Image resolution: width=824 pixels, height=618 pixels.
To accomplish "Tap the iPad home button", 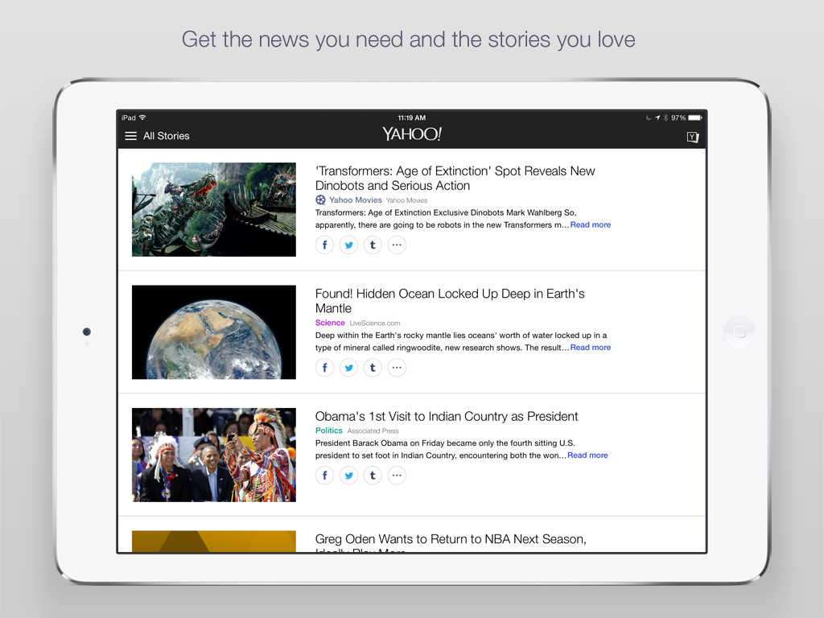I will (740, 332).
